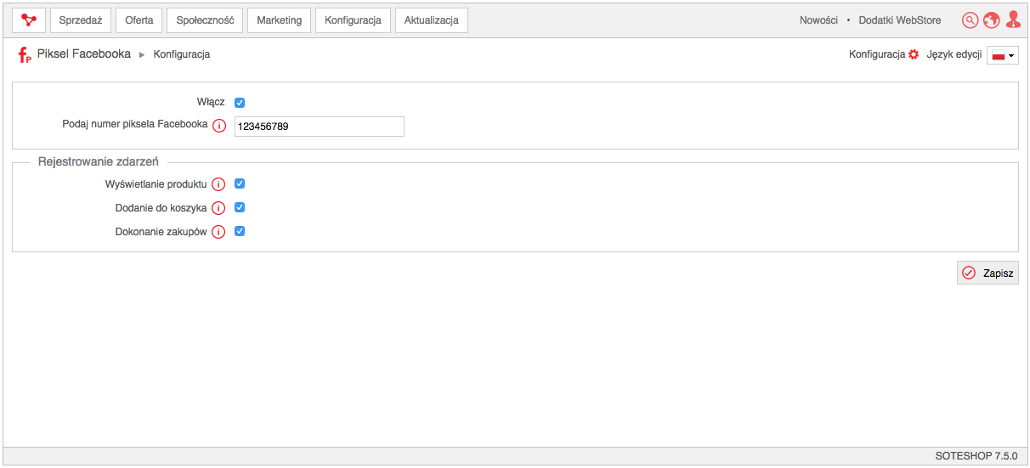Show info icon for Dodanie do koszyka
Viewport: 1030px width, 468px height.
[218, 208]
